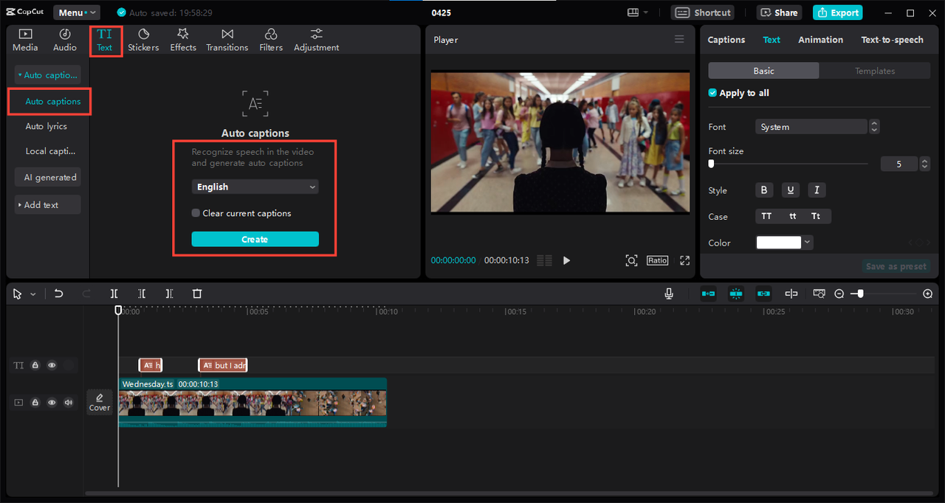Screen dimensions: 945x503
Task: Switch to the Captions tab
Action: 726,40
